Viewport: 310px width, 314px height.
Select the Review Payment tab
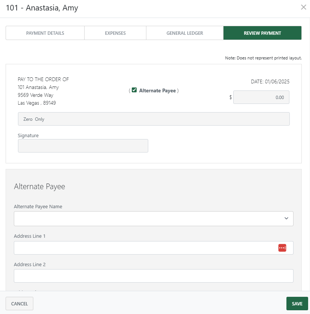pos(262,33)
